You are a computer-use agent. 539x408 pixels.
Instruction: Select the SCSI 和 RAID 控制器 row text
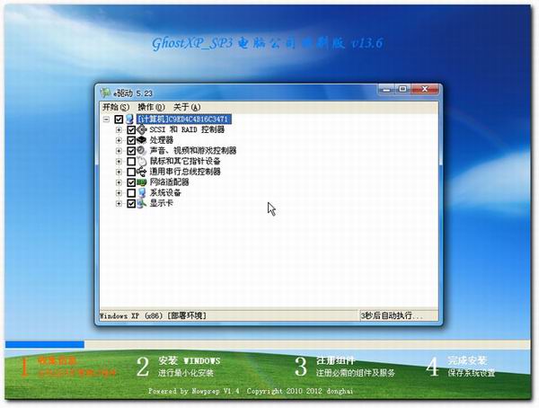187,129
